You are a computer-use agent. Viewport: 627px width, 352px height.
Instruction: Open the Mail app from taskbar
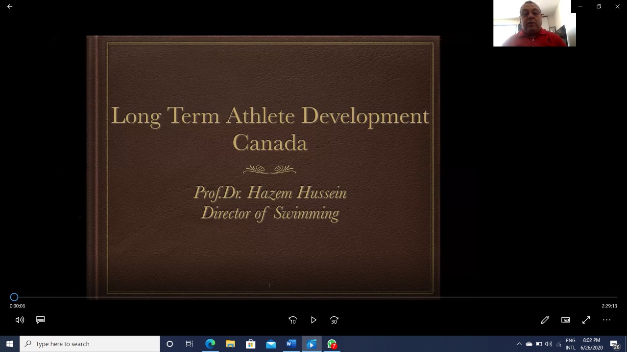tap(271, 344)
